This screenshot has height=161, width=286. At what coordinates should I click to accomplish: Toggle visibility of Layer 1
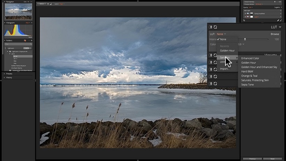(245, 17)
